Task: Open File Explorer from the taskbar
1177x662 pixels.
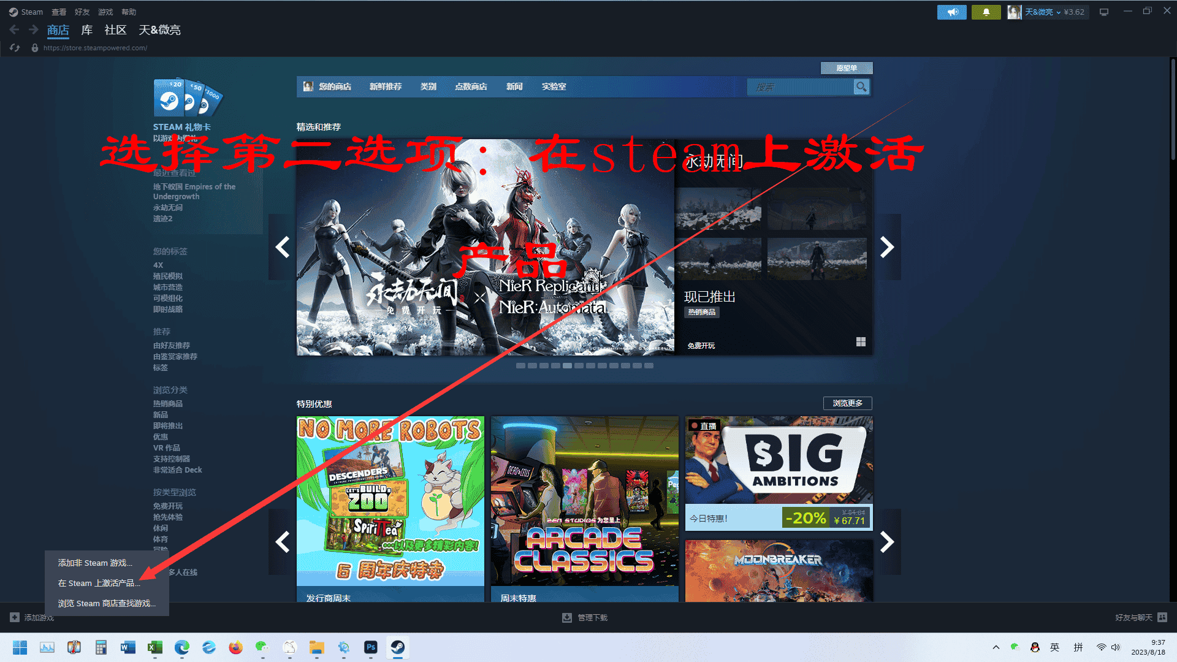Action: [316, 647]
